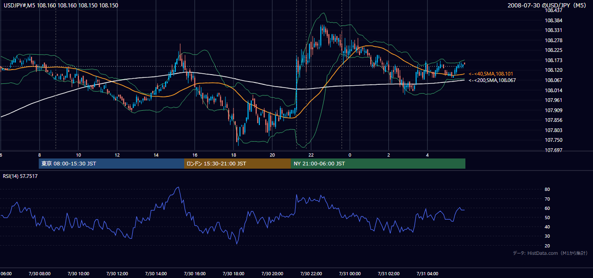Click price axis label 108.437
593x278 pixels.
[x=554, y=10]
